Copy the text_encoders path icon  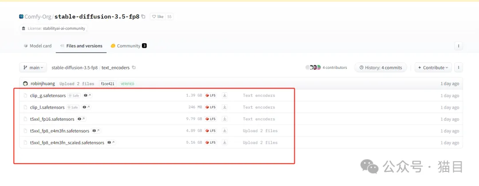click(134, 68)
